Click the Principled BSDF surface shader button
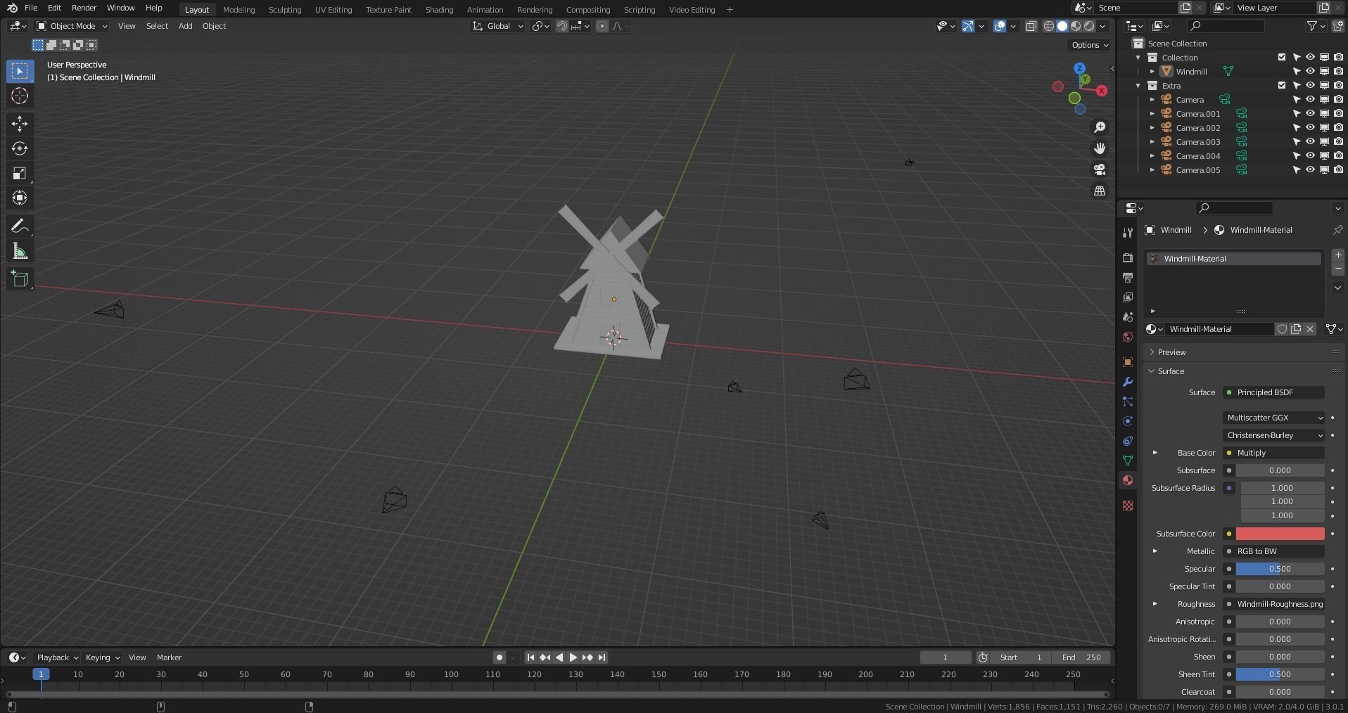Viewport: 1348px width, 713px height. click(x=1274, y=392)
